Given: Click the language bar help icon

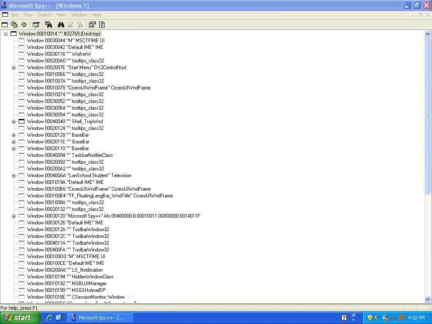Looking at the screenshot, I should (x=344, y=318).
